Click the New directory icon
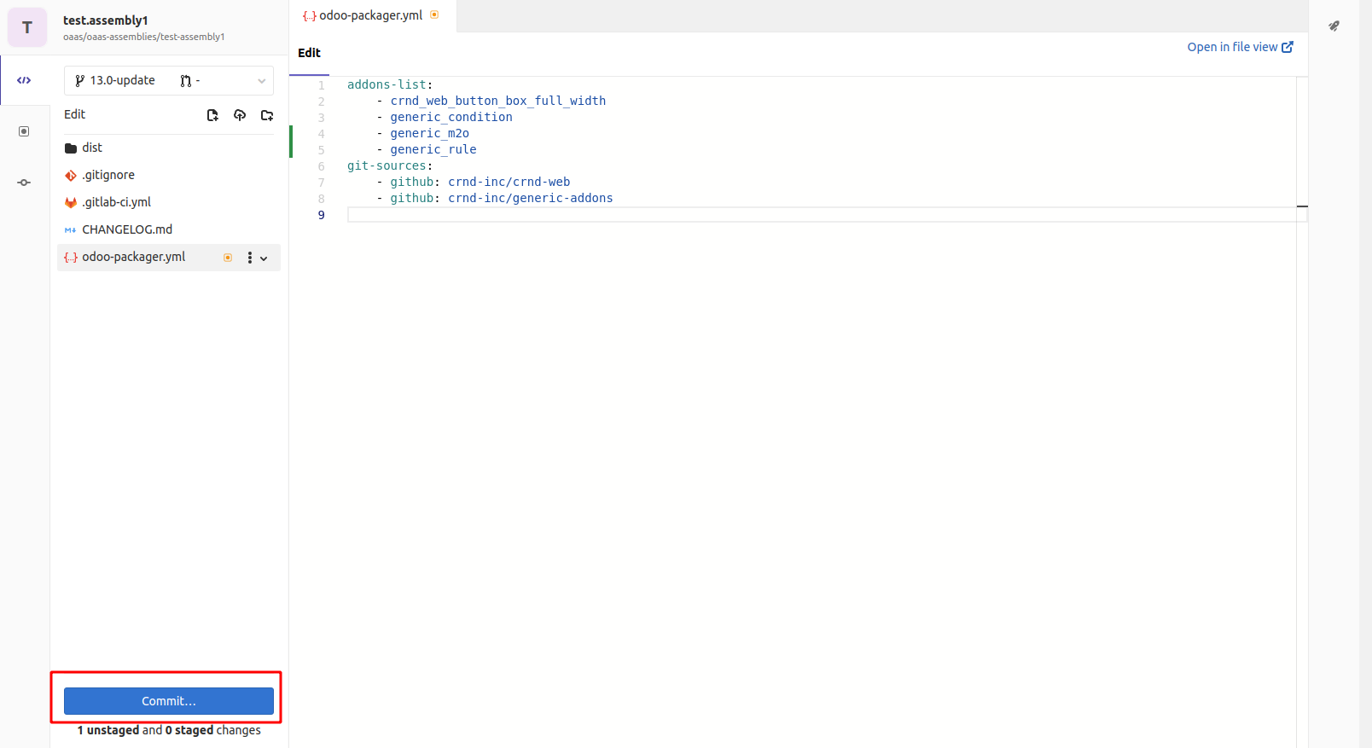 (267, 115)
